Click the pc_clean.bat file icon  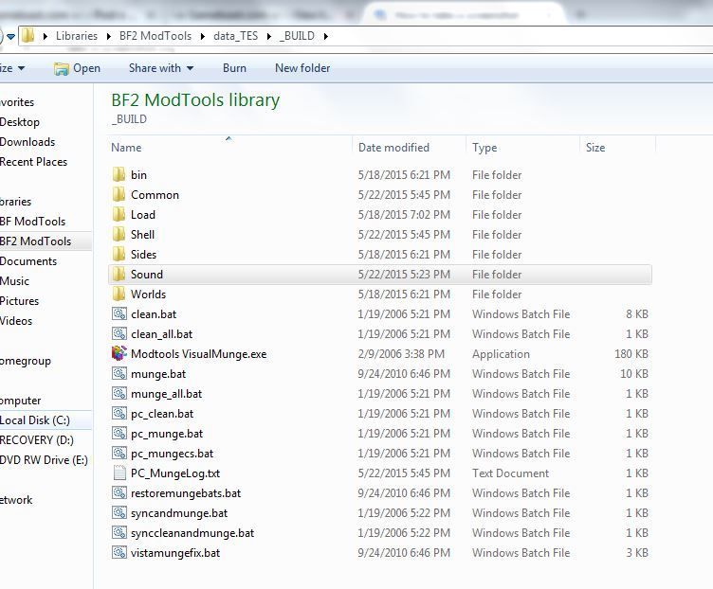tap(119, 414)
